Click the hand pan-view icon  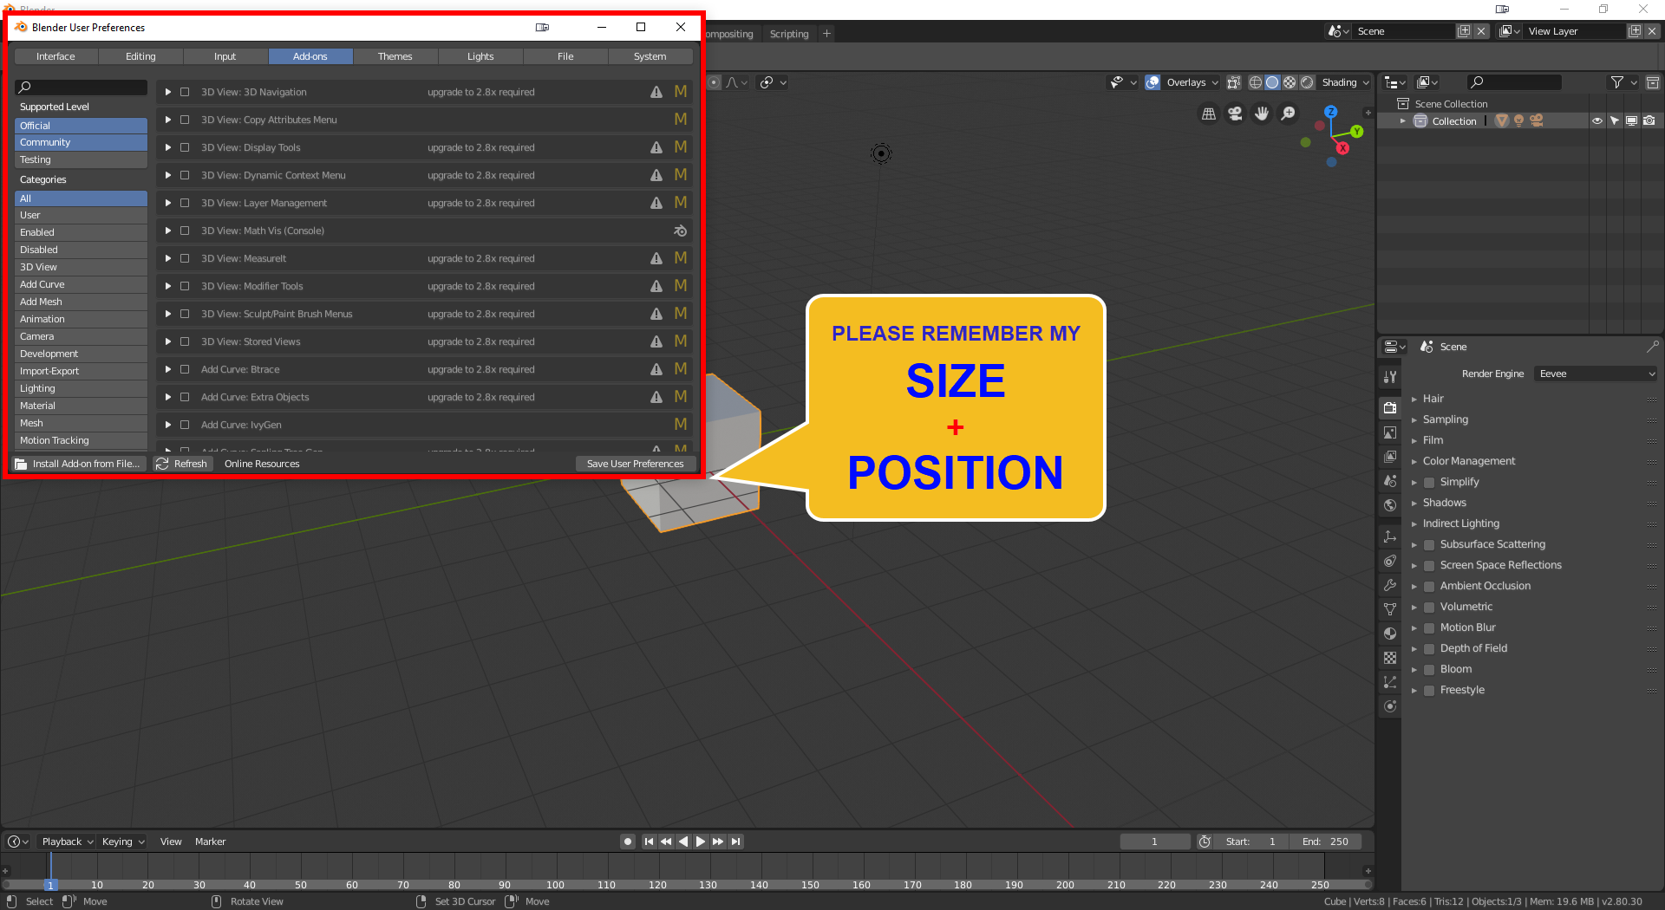[1262, 114]
